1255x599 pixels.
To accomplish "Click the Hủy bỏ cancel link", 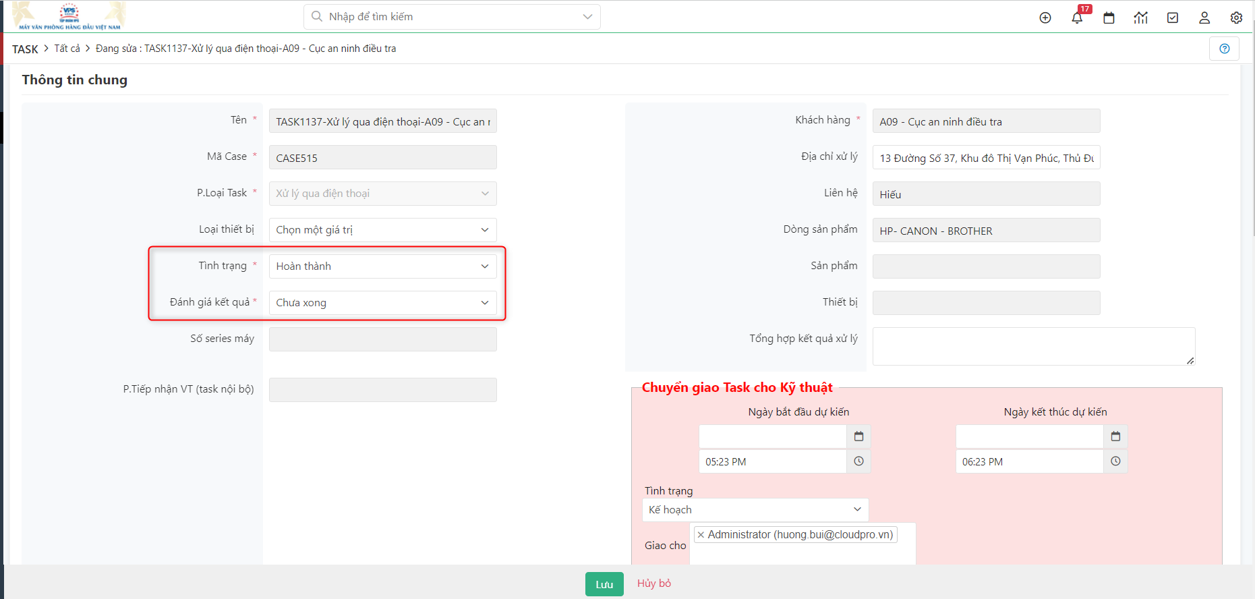I will 654,583.
